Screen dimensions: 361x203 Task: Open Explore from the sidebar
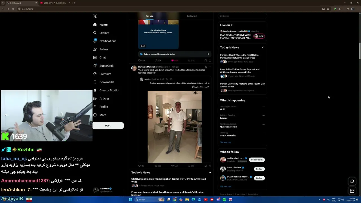coord(101,33)
